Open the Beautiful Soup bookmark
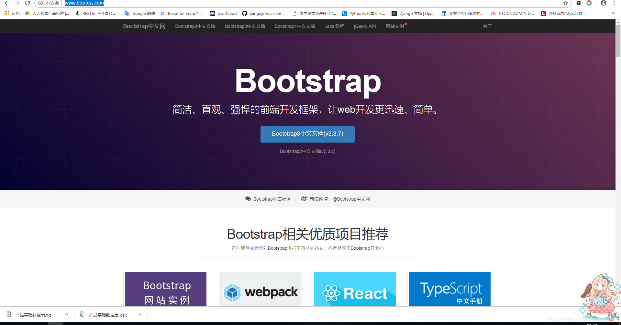This screenshot has height=325, width=621. coord(182,13)
